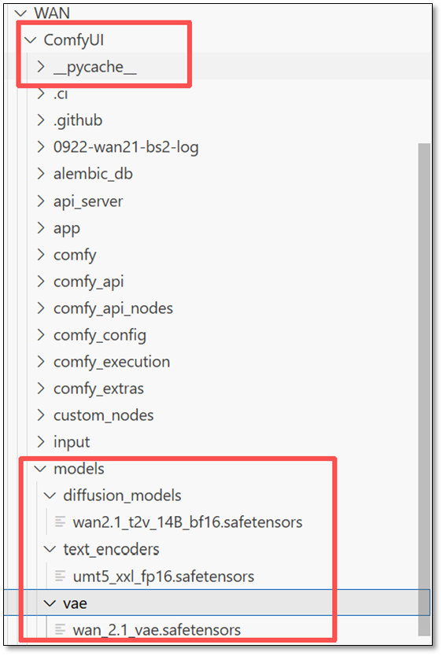Select the alembic_db folder
The image size is (443, 656).
pos(93,174)
